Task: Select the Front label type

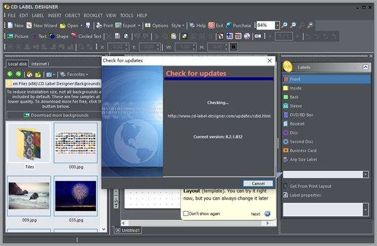Action: click(327, 79)
